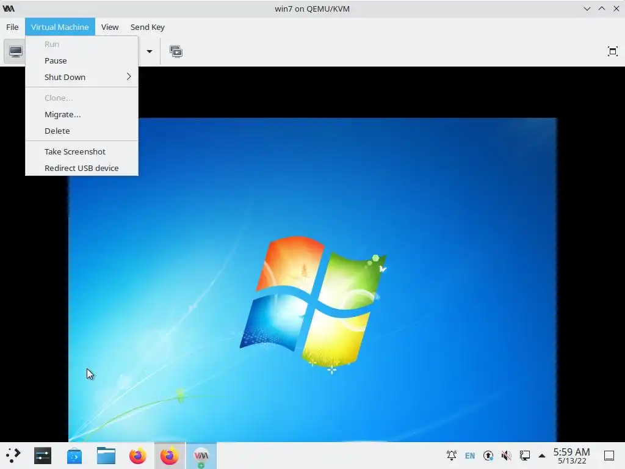This screenshot has height=469, width=625.
Task: Click the virt-manager title bar logo
Action: click(9, 9)
